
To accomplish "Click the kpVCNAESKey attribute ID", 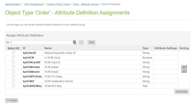I will (33, 86).
